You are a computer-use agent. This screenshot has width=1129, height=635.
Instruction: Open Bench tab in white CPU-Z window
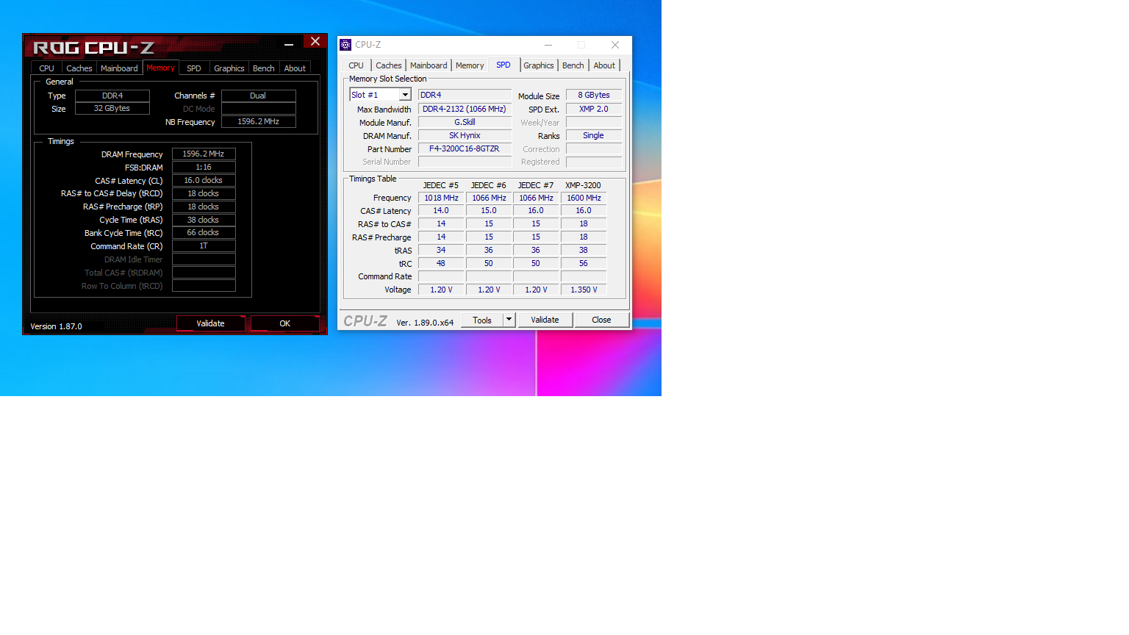573,65
